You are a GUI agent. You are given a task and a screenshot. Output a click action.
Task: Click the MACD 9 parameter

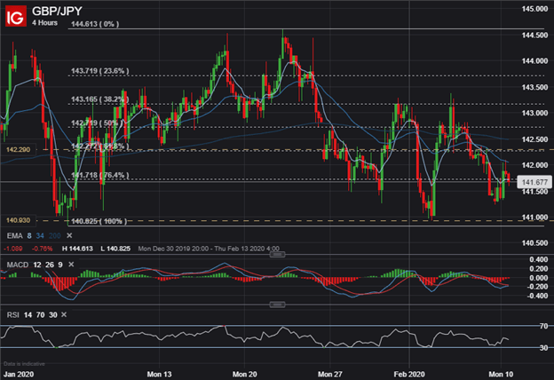click(x=60, y=265)
